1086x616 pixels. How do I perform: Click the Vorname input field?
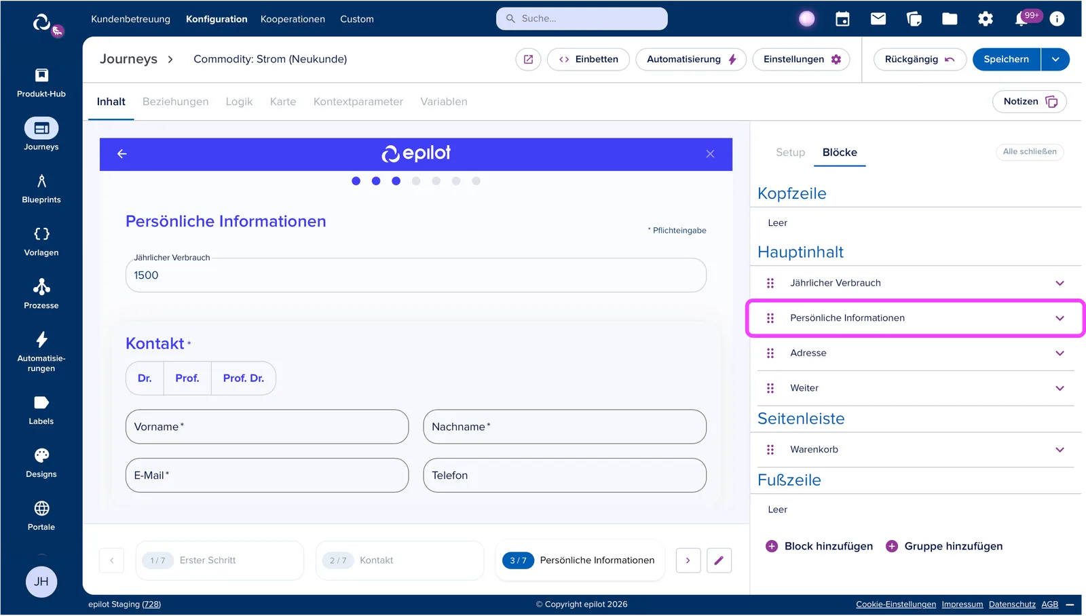(267, 427)
